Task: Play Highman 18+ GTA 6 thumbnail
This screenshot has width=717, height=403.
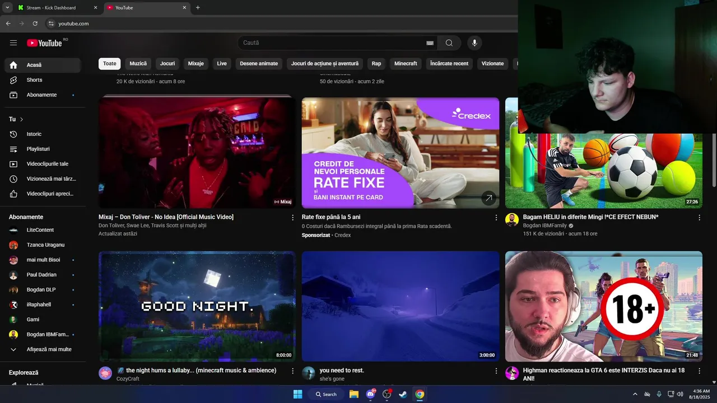Action: click(603, 306)
